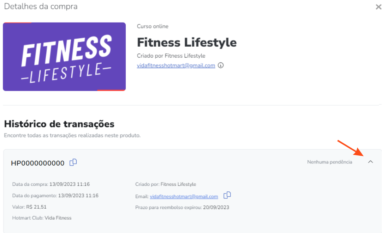Open the creator email link below the course title
The image size is (382, 233).
176,65
